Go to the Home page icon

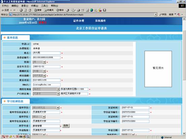tap(30, 10)
